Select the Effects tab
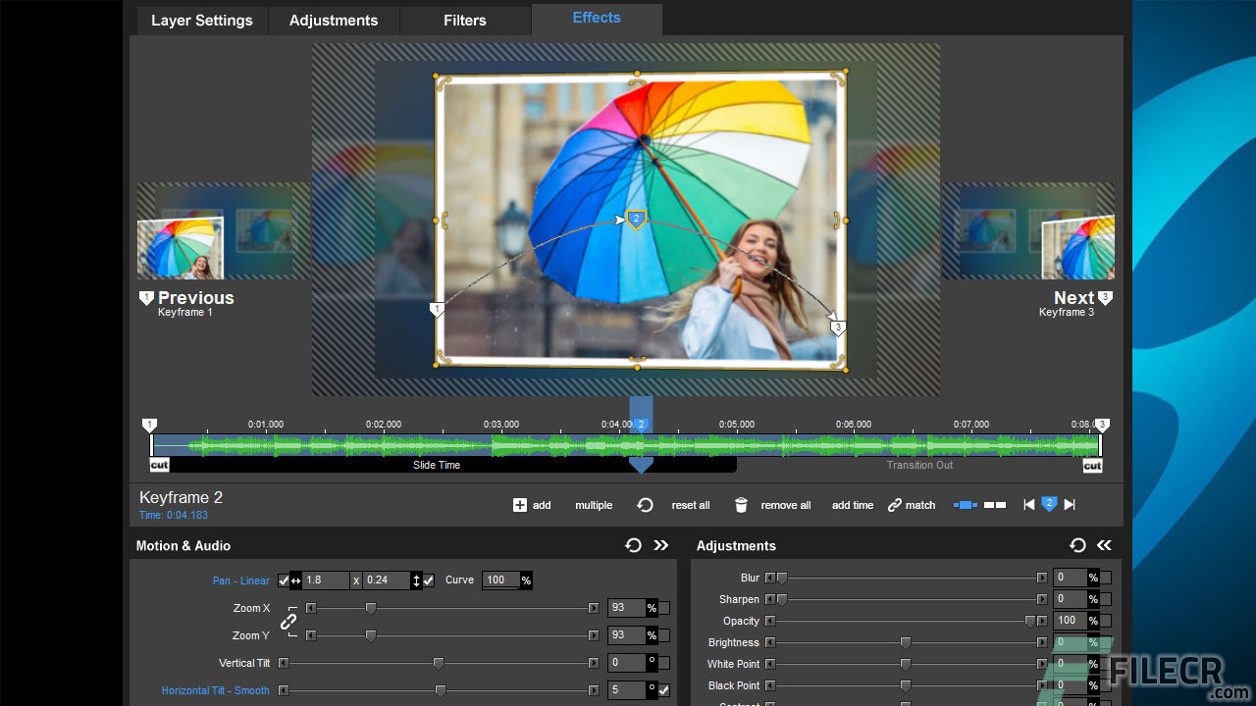 [597, 19]
